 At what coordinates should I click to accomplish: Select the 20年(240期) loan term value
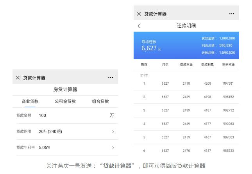pyautogui.click(x=50, y=131)
